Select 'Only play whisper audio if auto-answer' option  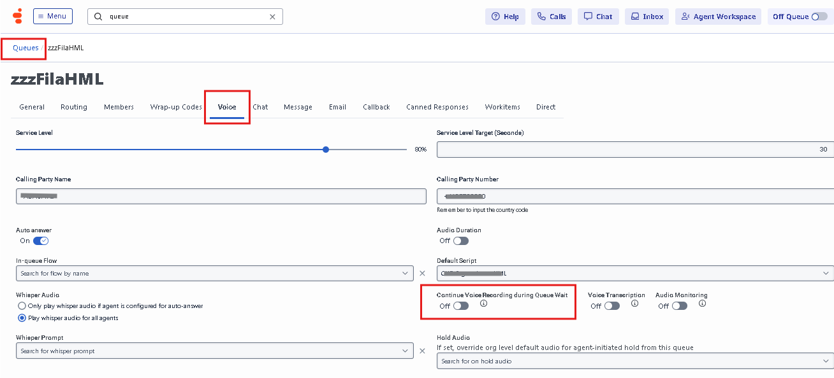click(22, 306)
